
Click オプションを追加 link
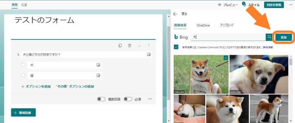[36, 87]
